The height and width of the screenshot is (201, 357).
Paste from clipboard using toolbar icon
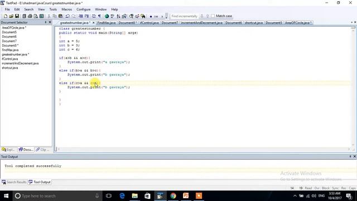tap(60, 16)
